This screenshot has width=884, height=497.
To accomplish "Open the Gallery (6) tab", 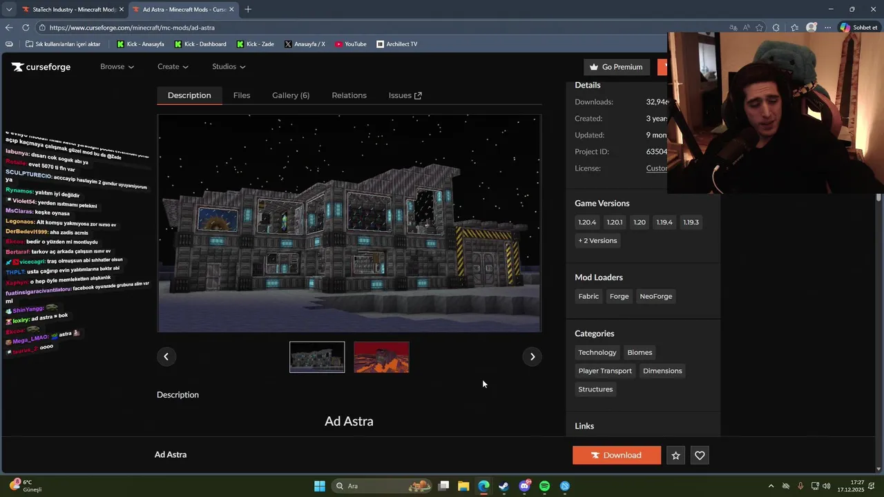I will click(291, 95).
